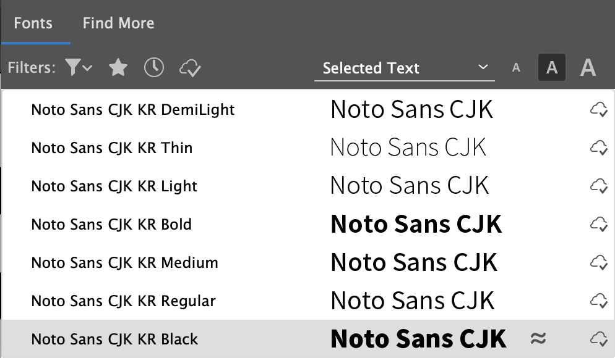This screenshot has width=615, height=358.
Task: Select Noto Sans CJK KR Black font
Action: coord(307,339)
